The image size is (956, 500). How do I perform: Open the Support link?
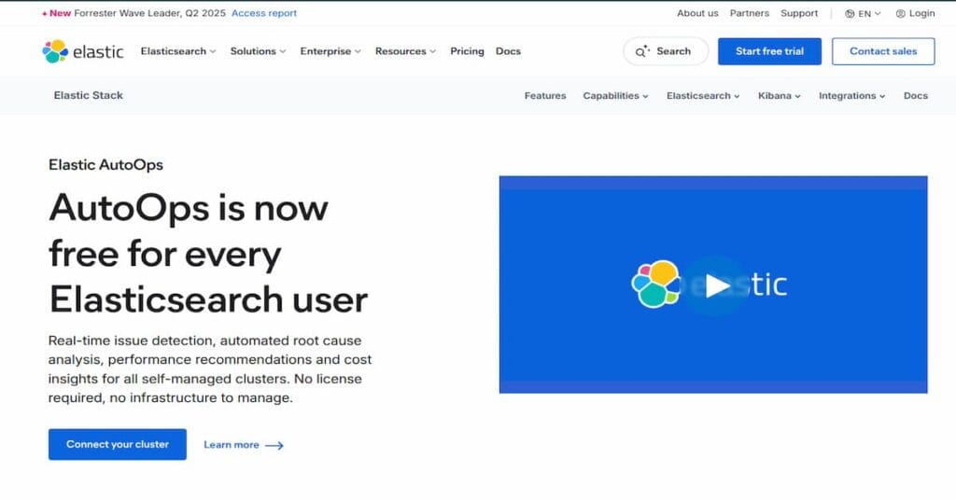(799, 13)
